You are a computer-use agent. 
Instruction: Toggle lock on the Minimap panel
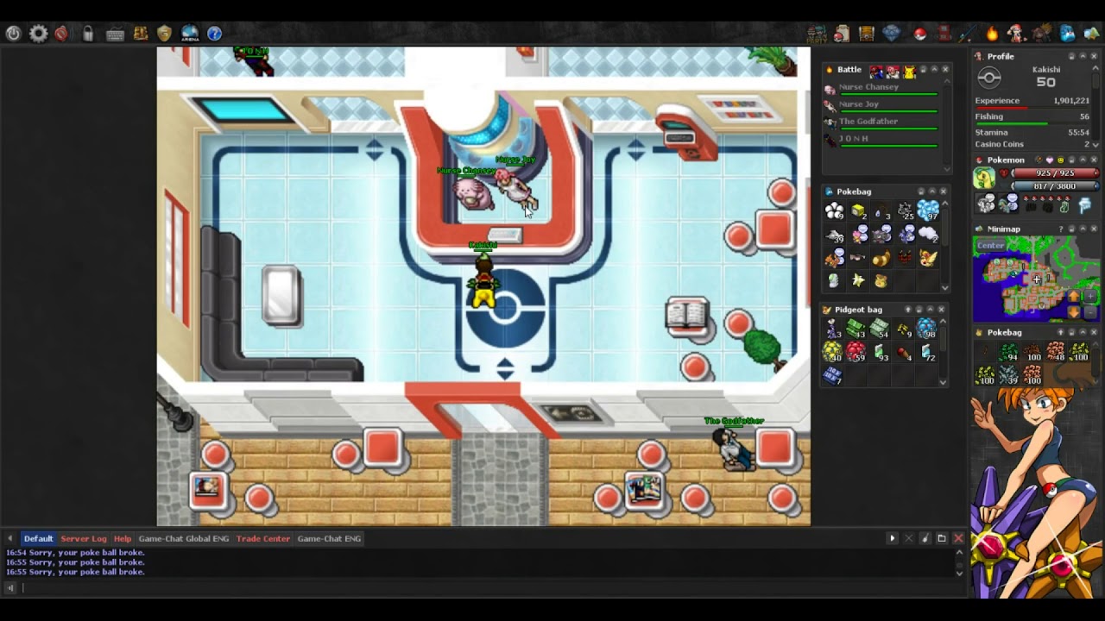click(x=1072, y=229)
